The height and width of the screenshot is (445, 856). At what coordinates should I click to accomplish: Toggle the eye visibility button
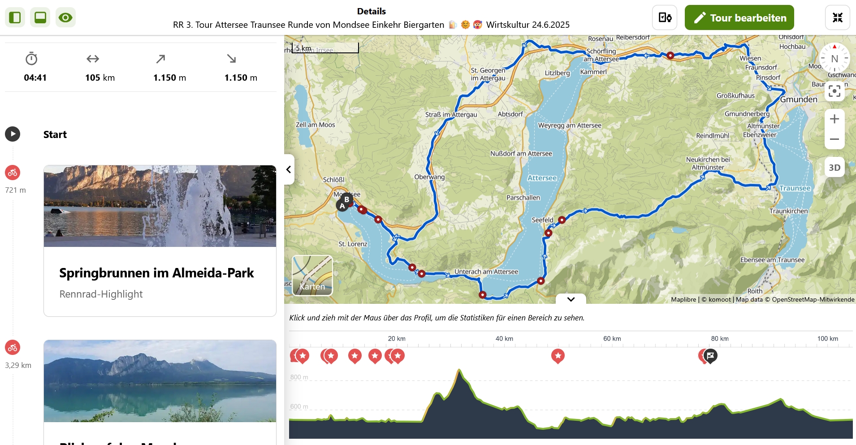pyautogui.click(x=65, y=17)
